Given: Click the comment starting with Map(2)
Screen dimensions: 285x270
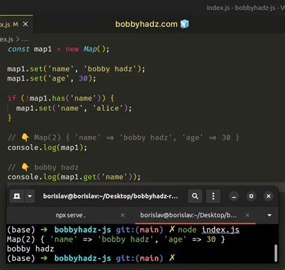Looking at the screenshot, I should click(123, 137).
